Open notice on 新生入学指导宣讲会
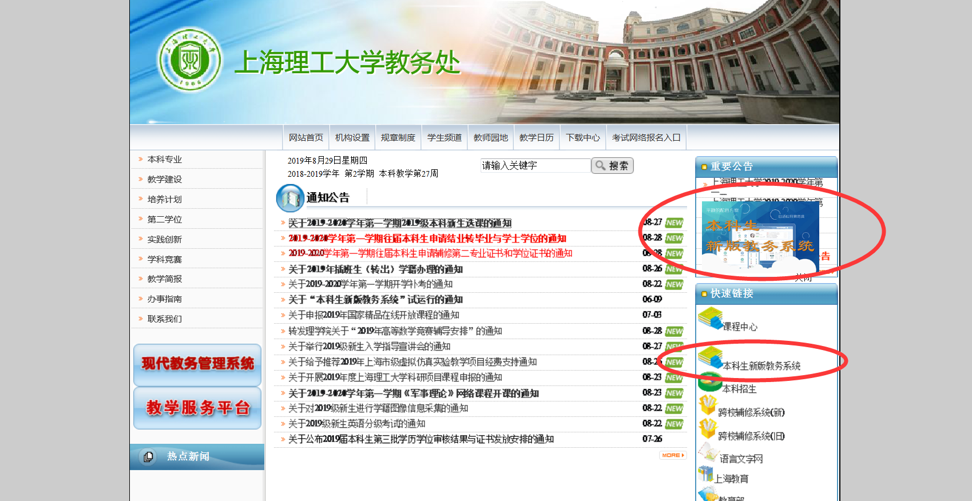The height and width of the screenshot is (501, 972). (x=369, y=347)
